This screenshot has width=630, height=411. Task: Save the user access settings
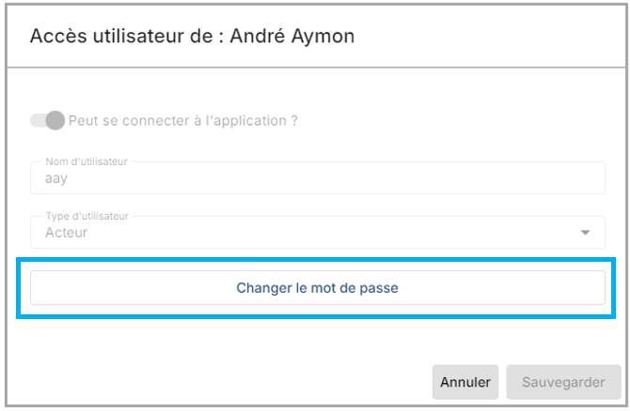(563, 382)
